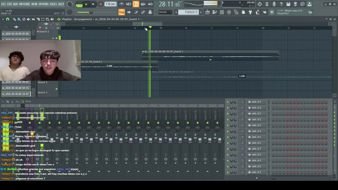Open the OPTIONS menu

point(44,4)
